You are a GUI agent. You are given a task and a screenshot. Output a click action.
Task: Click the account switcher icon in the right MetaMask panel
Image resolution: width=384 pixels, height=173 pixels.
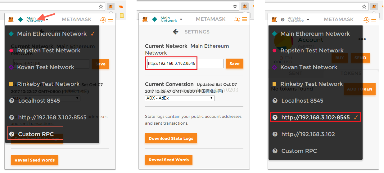click(367, 20)
